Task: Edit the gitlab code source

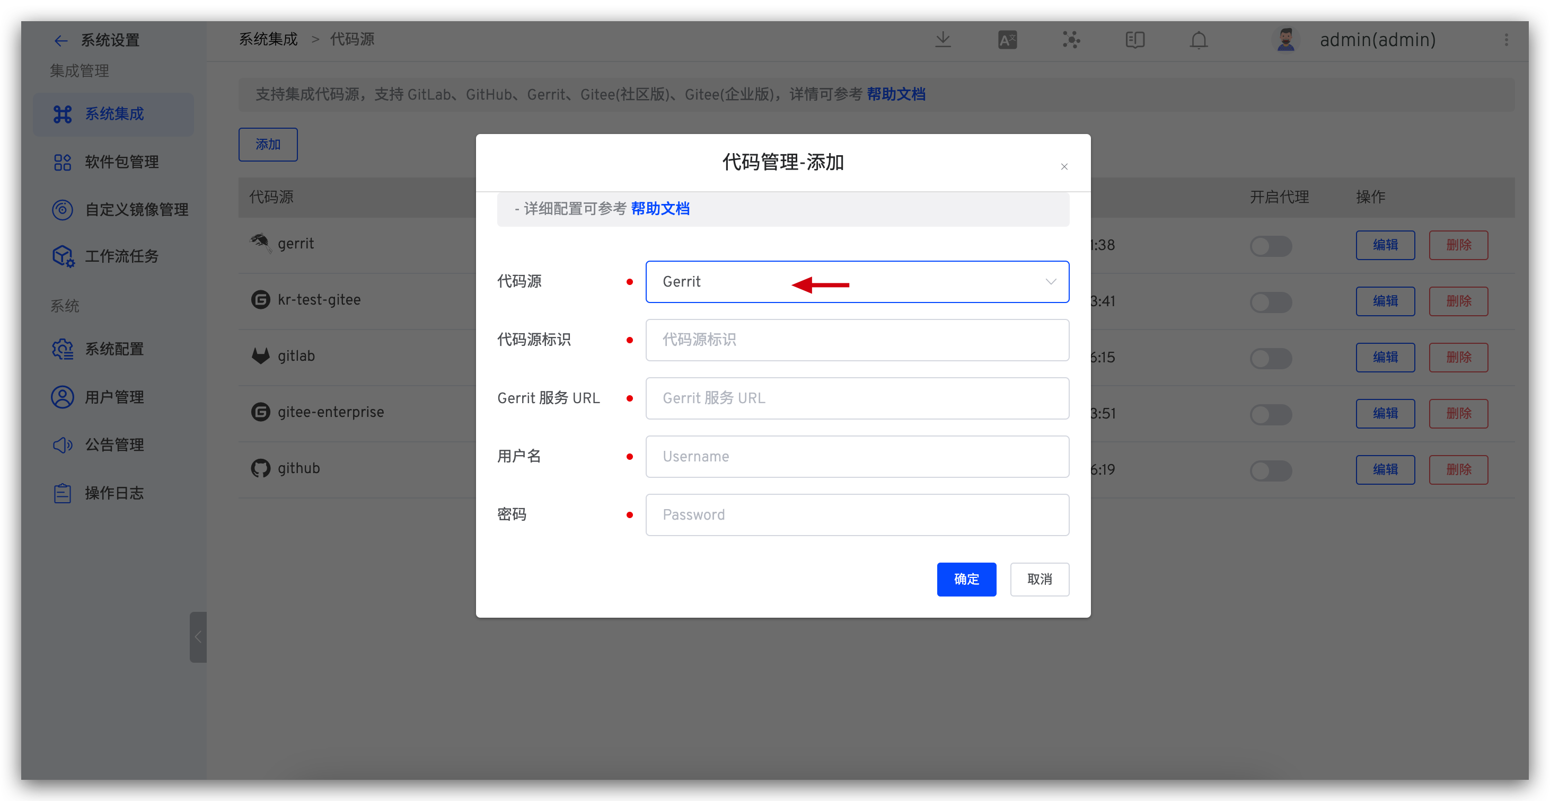Action: point(1385,357)
